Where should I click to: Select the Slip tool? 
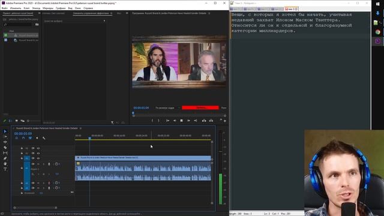5,153
